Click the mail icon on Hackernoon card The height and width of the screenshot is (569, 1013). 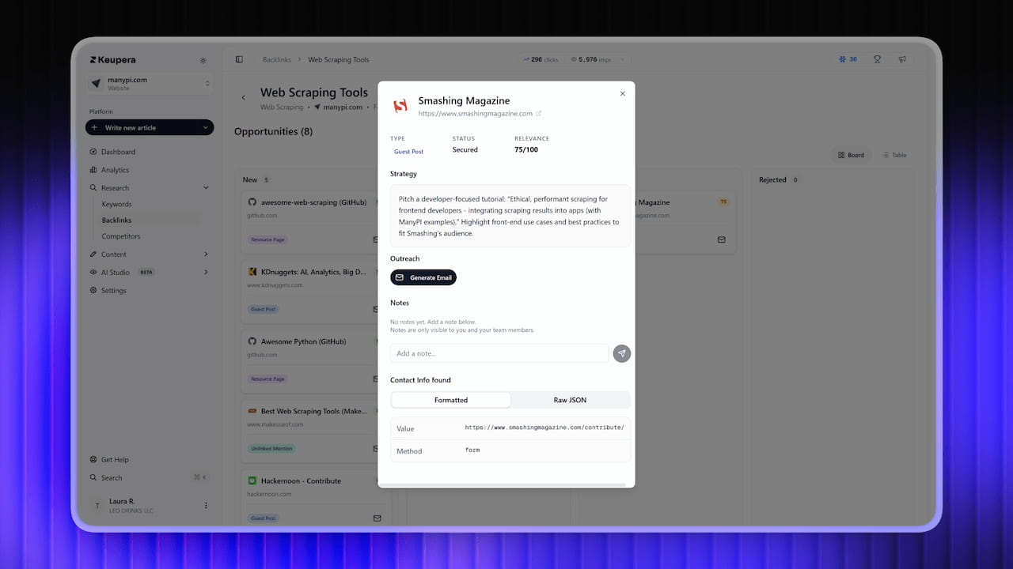(x=377, y=518)
